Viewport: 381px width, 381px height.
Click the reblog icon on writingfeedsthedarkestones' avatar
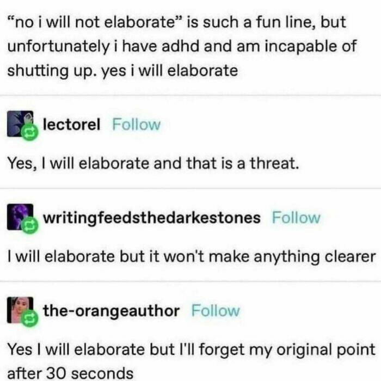point(29,225)
